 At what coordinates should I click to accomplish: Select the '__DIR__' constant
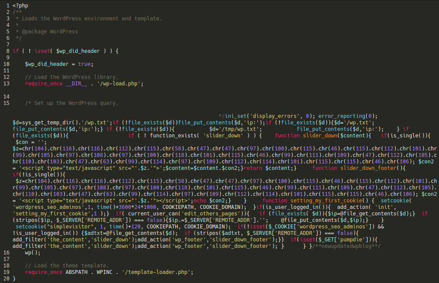click(77, 84)
